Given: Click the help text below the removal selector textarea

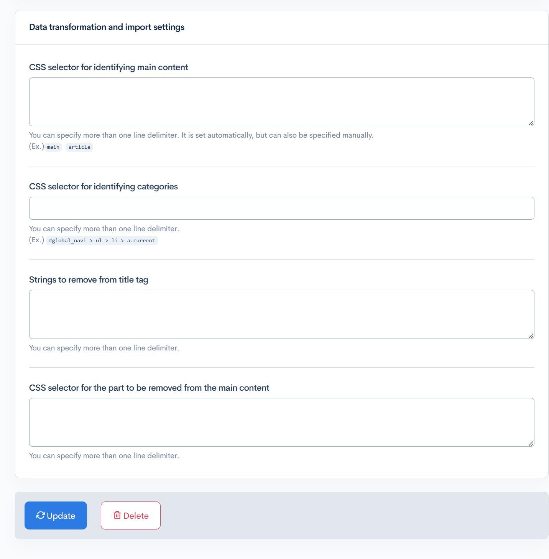Looking at the screenshot, I should [104, 456].
